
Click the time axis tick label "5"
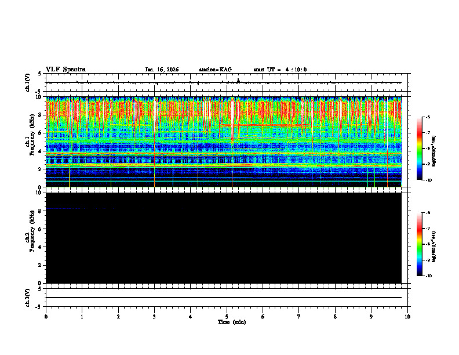coord(227,317)
